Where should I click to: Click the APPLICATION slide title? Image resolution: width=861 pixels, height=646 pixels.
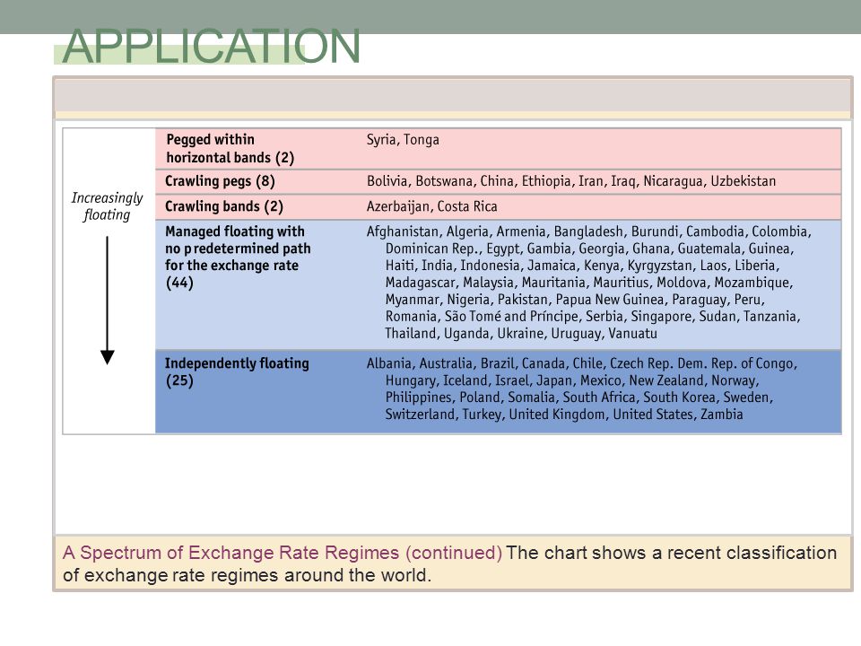[x=212, y=47]
